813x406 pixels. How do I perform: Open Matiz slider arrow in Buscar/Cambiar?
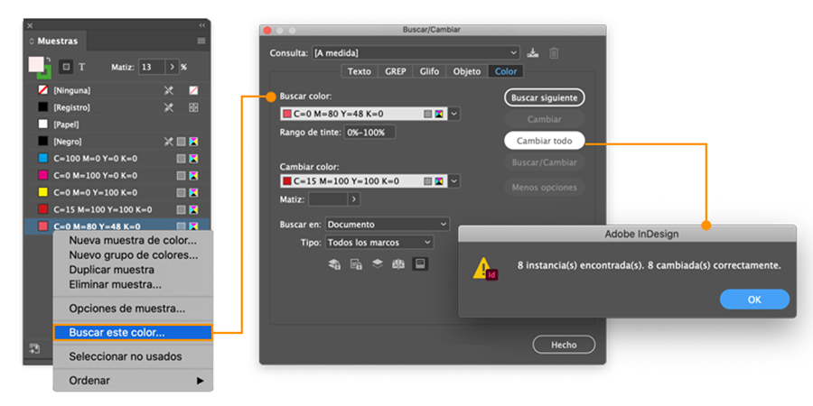[x=353, y=198]
